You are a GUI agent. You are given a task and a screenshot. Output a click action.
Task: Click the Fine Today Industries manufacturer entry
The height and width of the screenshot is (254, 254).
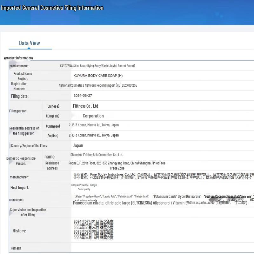[105, 174]
